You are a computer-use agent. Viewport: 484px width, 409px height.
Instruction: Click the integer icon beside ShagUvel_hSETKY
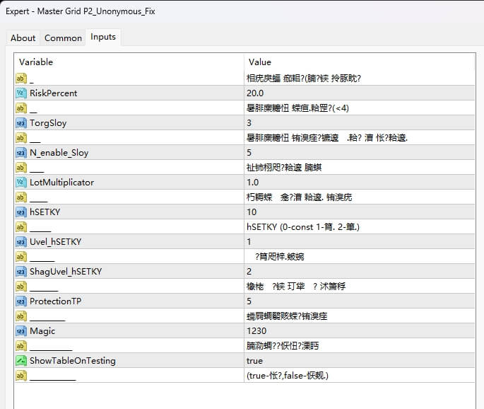[21, 271]
